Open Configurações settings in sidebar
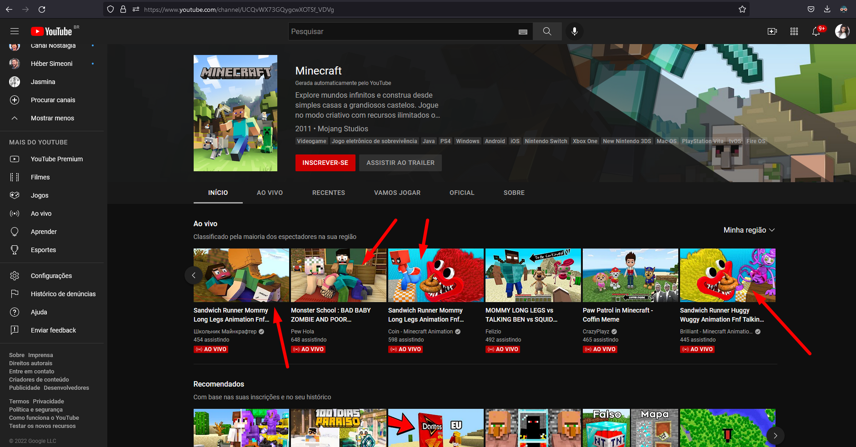The image size is (856, 447). pos(52,276)
